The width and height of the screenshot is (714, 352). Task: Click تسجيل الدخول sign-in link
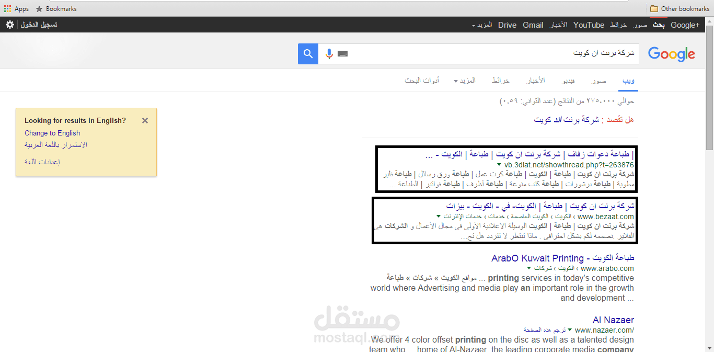point(39,25)
